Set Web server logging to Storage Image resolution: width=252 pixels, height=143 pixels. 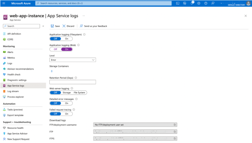[66, 93]
